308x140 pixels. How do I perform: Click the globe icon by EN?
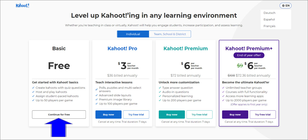(x=283, y=6)
